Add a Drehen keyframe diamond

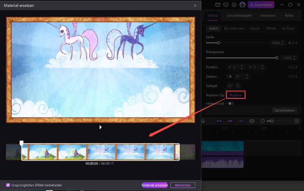click(293, 76)
